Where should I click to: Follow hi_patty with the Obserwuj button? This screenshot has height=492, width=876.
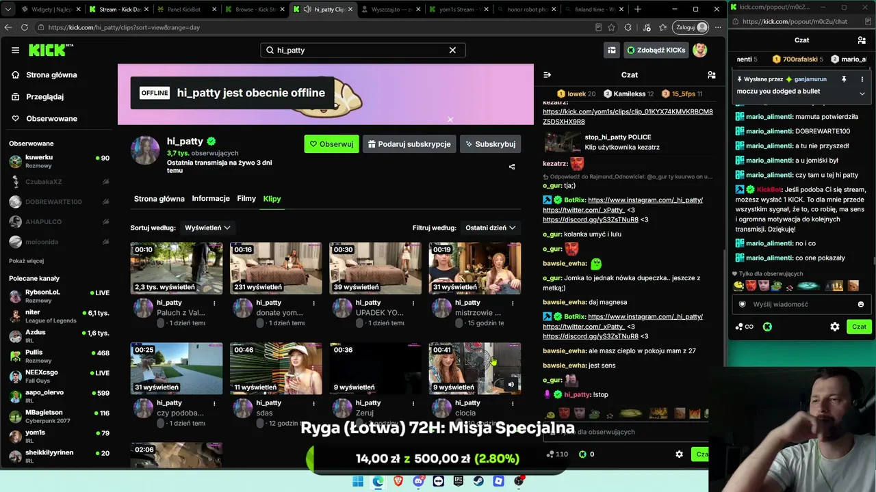tap(331, 144)
